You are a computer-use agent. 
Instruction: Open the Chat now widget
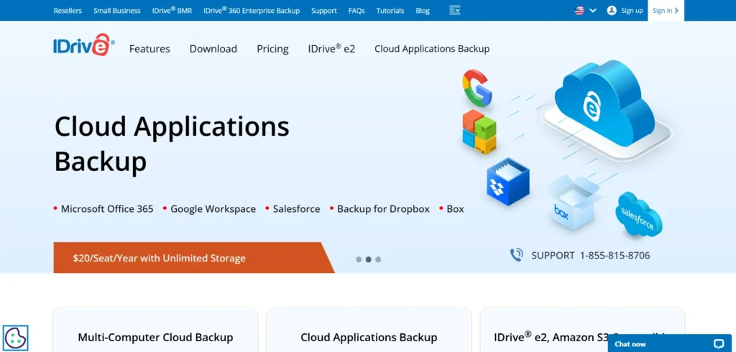point(670,343)
